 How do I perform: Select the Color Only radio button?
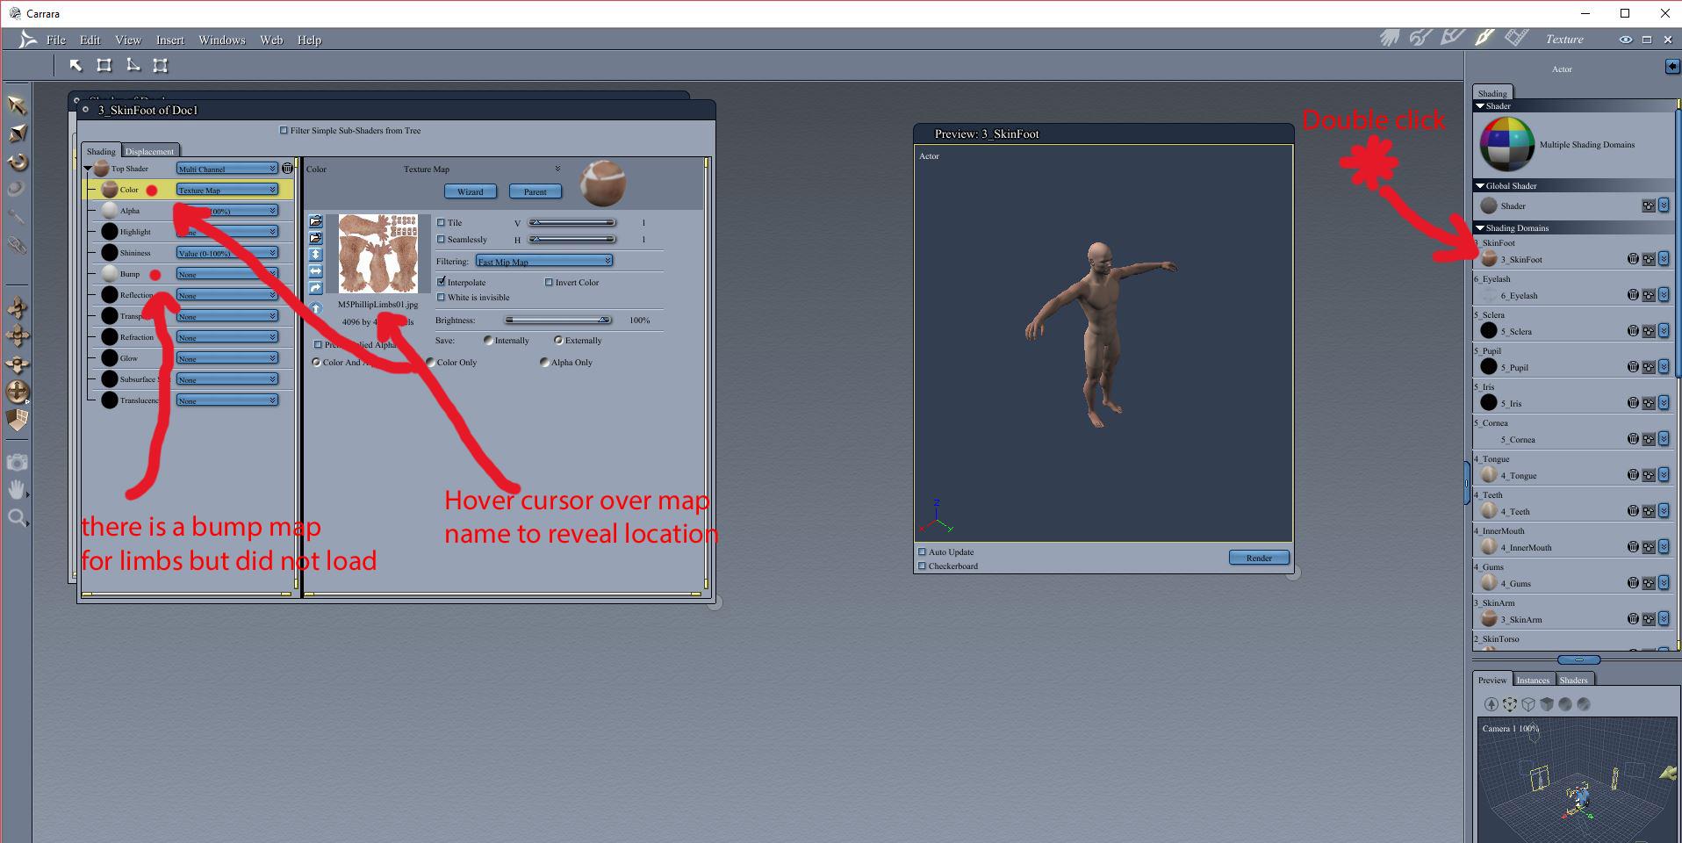pos(430,362)
